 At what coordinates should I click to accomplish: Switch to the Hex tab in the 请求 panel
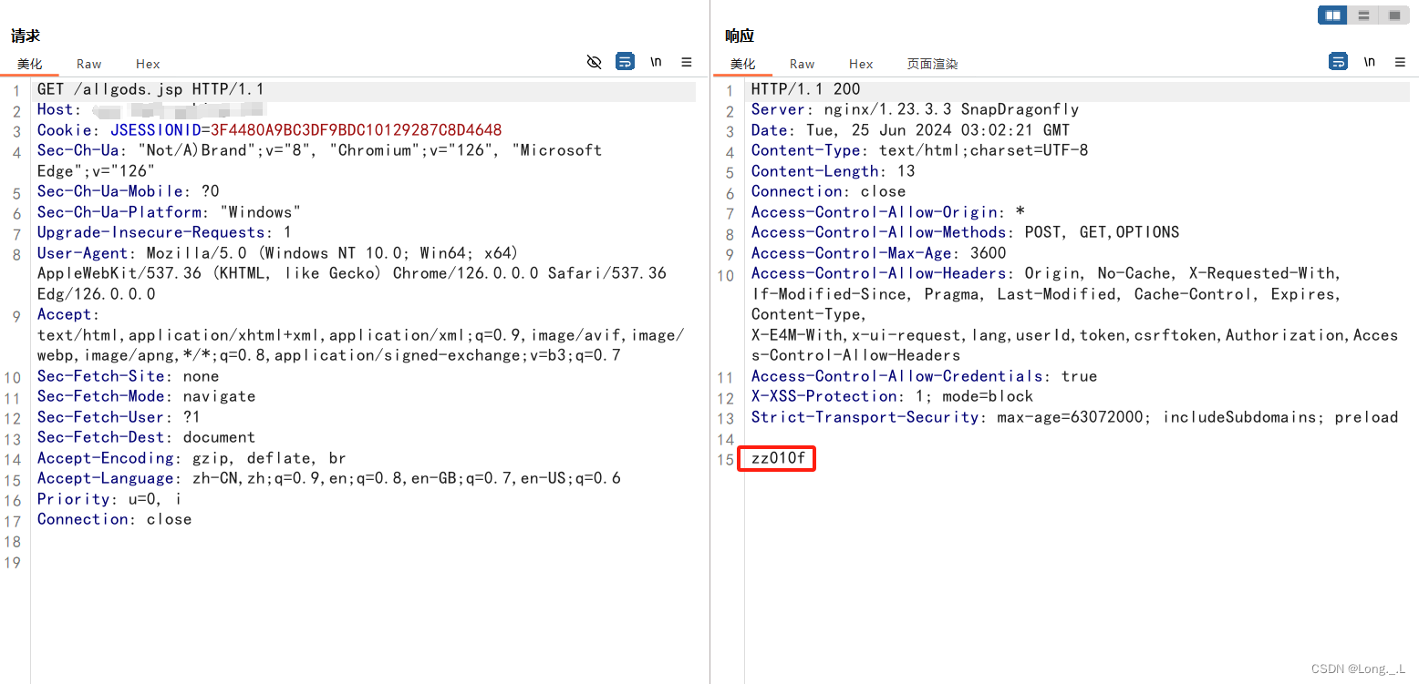148,64
